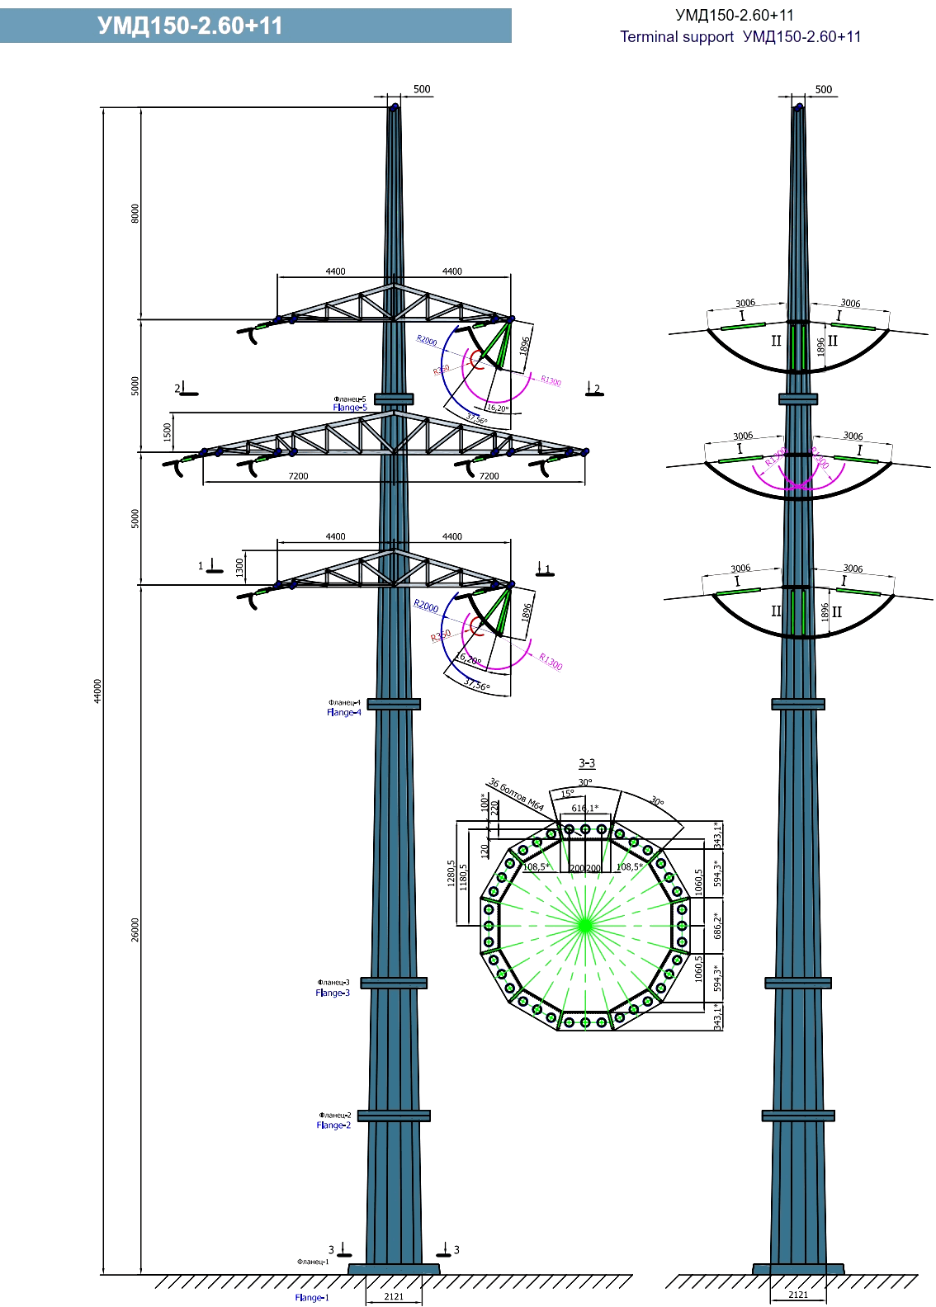Select the blue Flange-5 label

click(350, 408)
